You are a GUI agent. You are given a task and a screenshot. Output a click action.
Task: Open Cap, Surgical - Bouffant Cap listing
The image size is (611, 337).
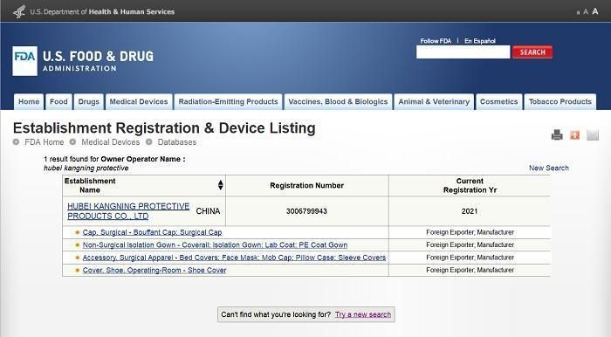pos(152,232)
